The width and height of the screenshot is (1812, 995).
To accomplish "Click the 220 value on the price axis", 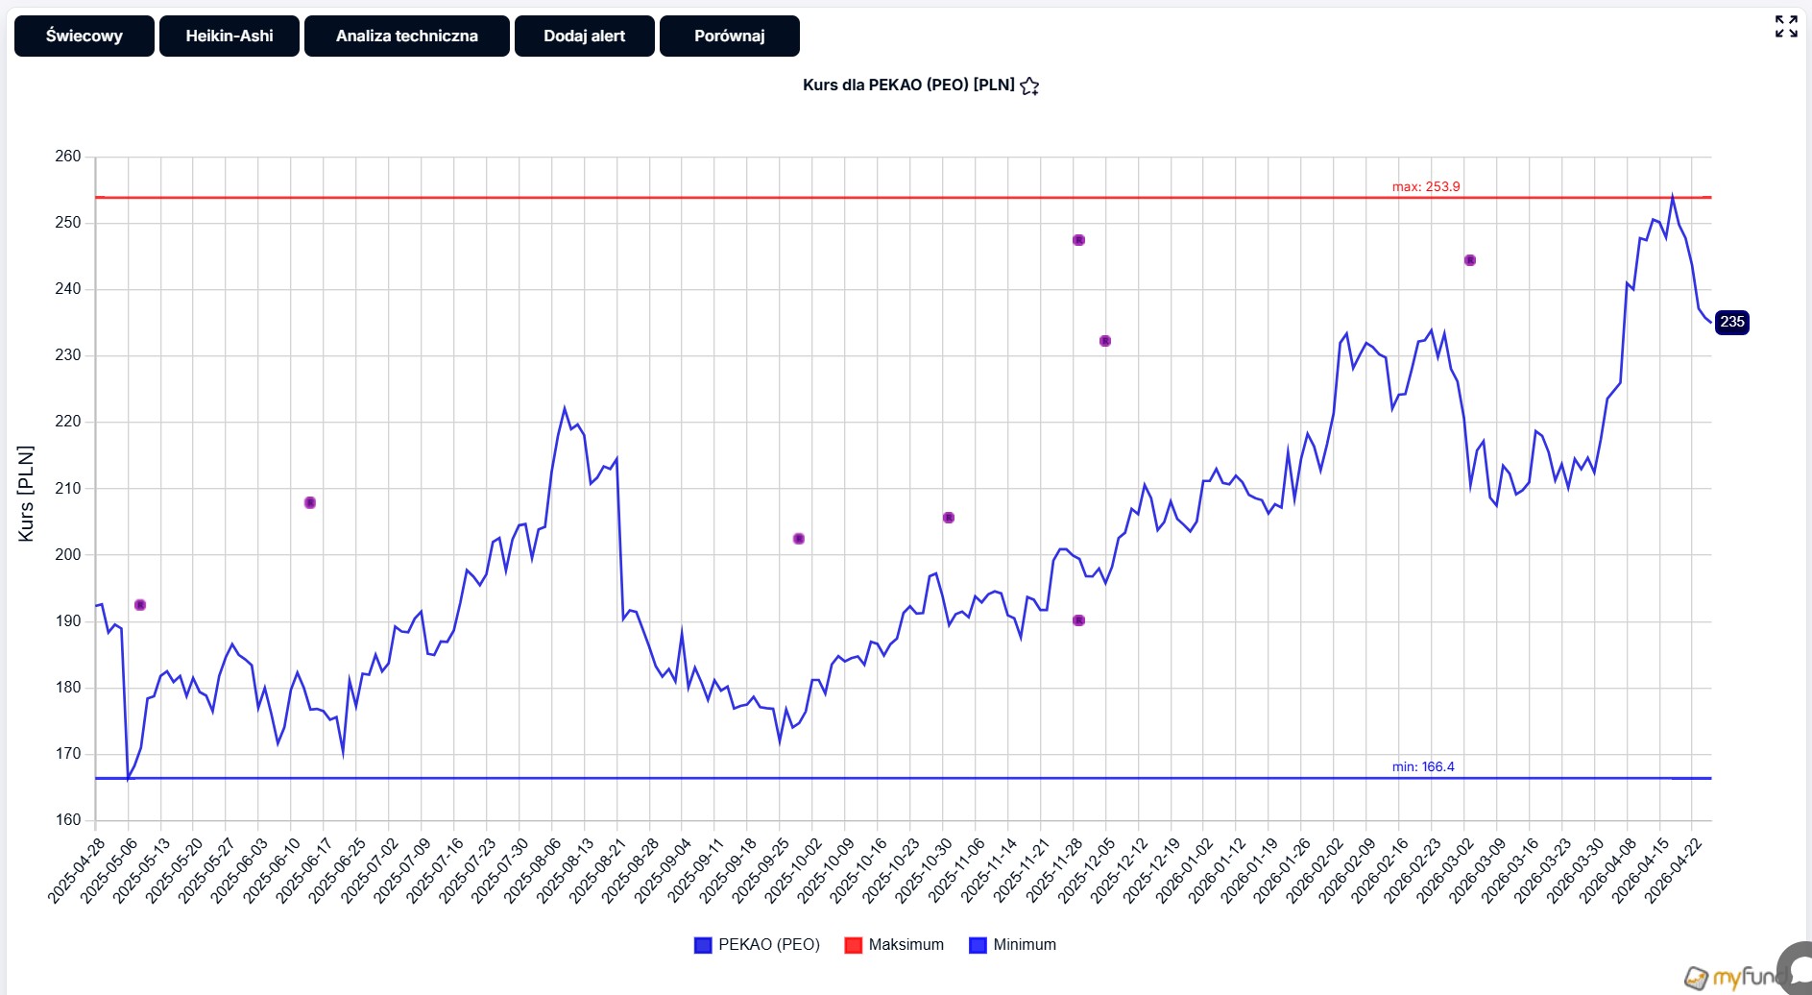I will tap(68, 422).
